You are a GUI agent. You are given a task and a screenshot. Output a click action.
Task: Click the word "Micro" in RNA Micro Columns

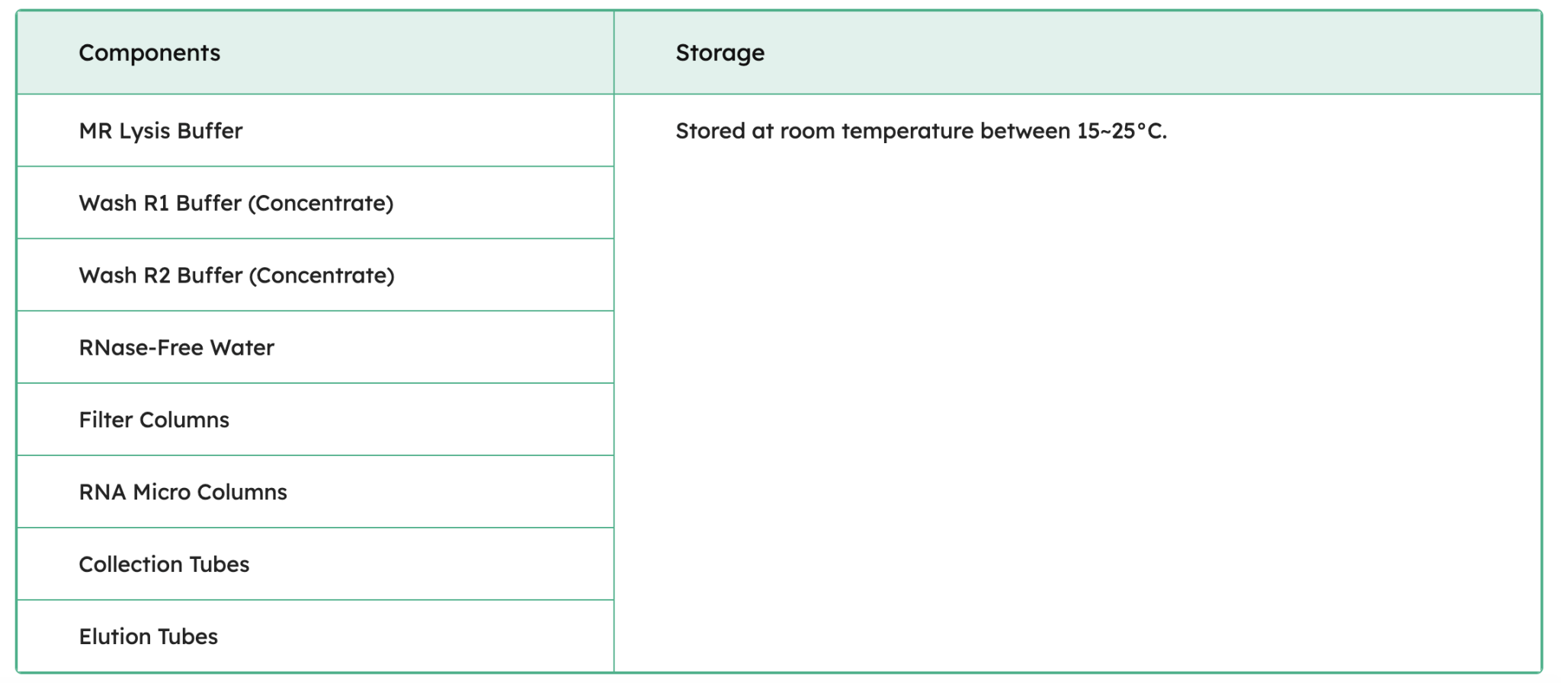tap(162, 493)
